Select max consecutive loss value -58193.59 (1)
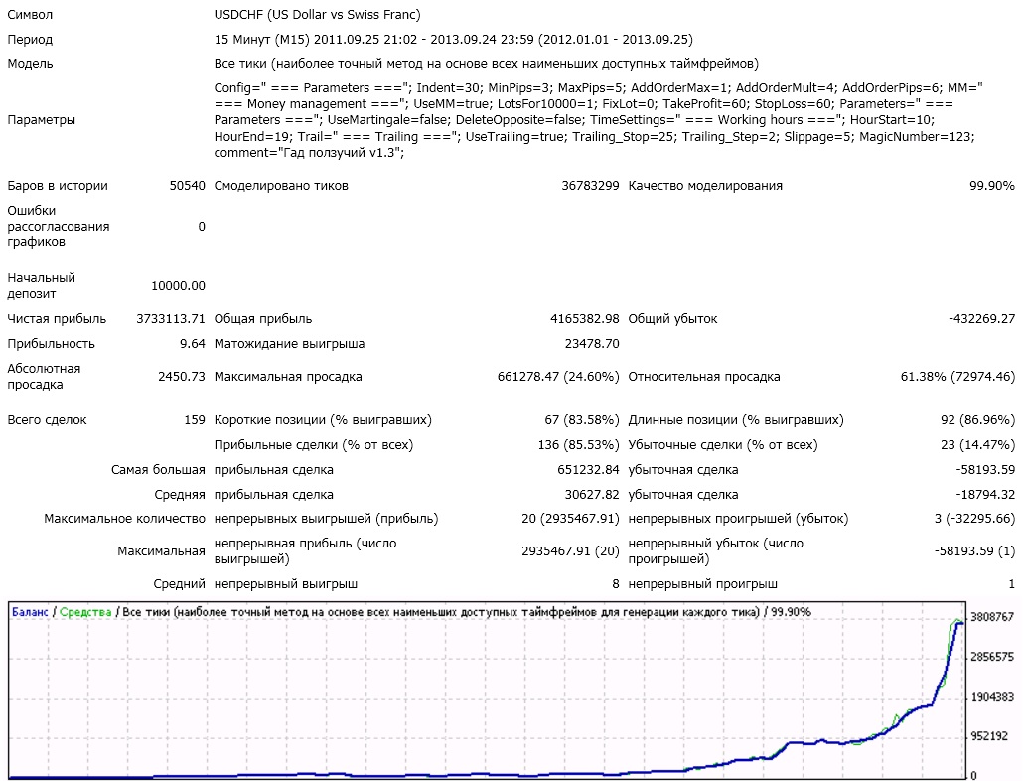The width and height of the screenshot is (1023, 781). tap(974, 551)
